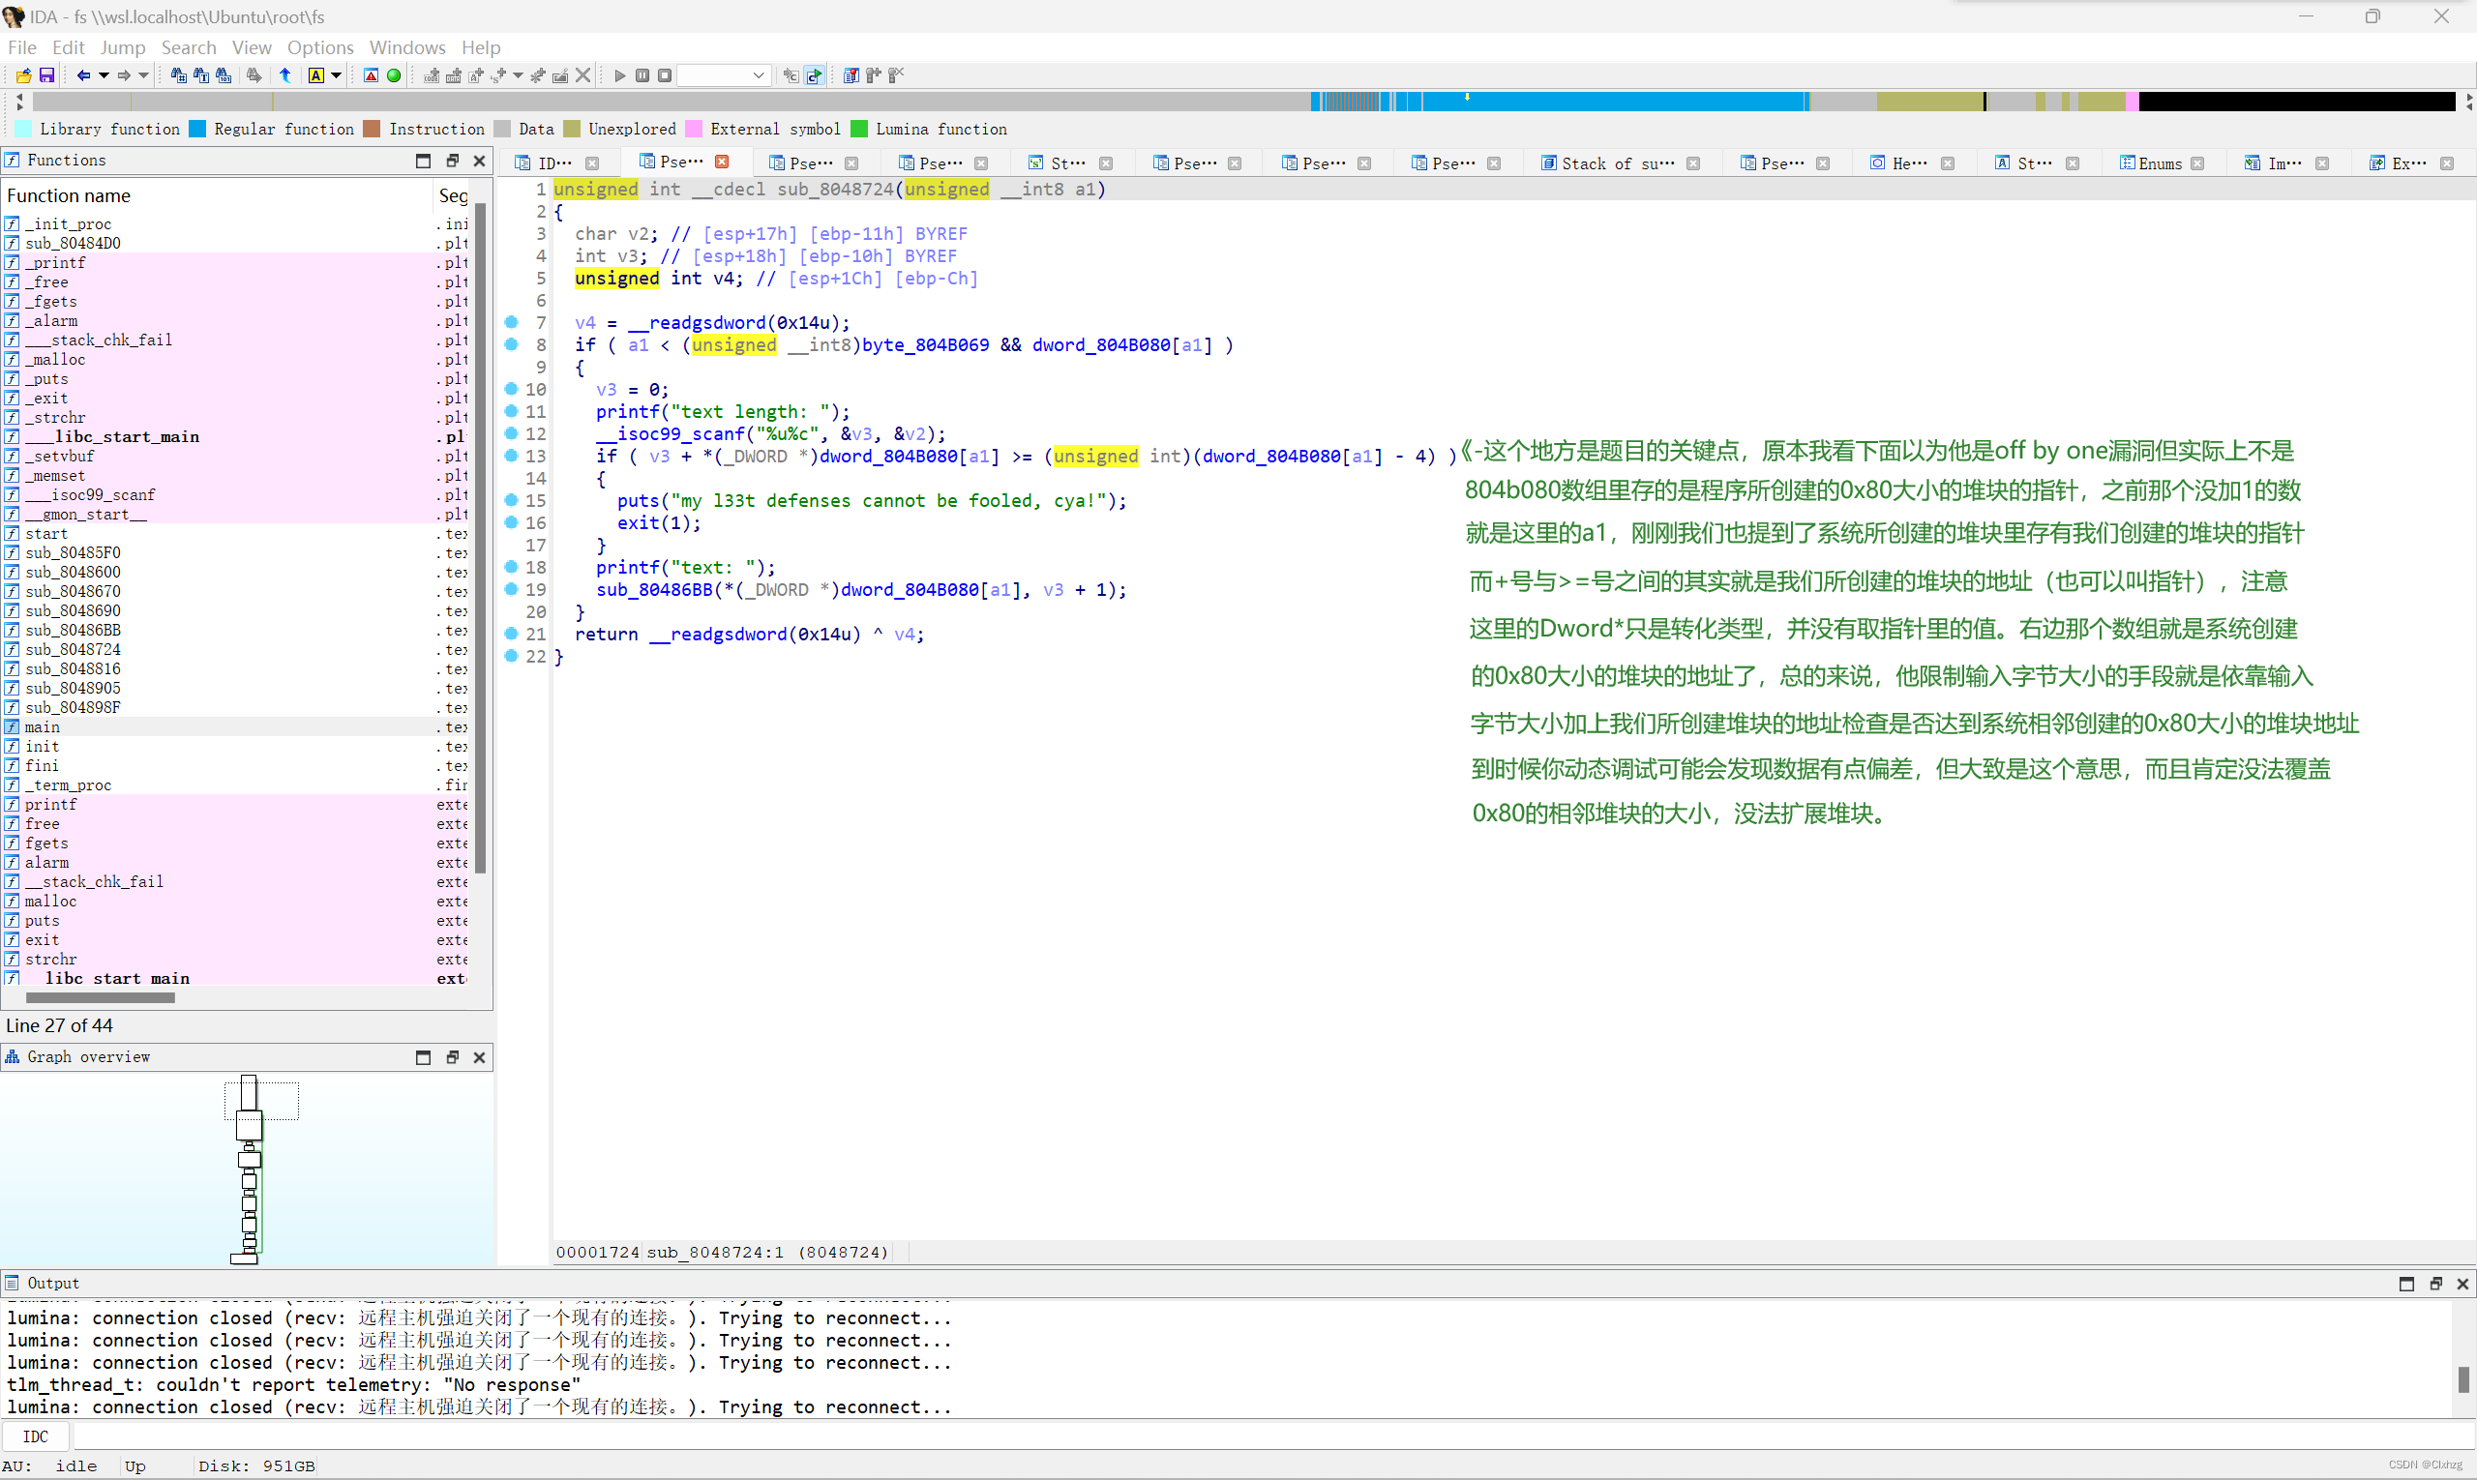Open the Options menu
The width and height of the screenshot is (2477, 1480).
[x=320, y=47]
